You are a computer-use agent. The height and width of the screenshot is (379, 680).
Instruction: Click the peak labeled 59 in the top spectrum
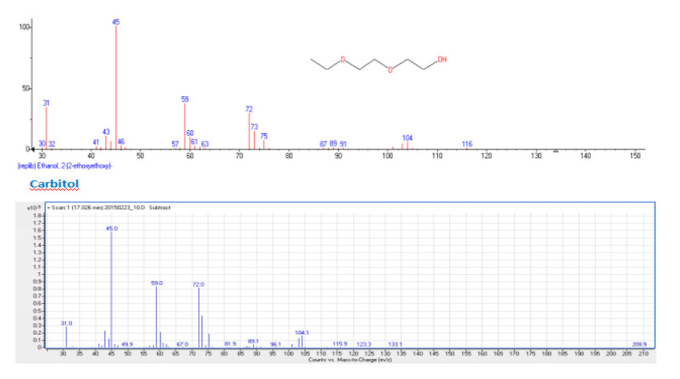[185, 125]
